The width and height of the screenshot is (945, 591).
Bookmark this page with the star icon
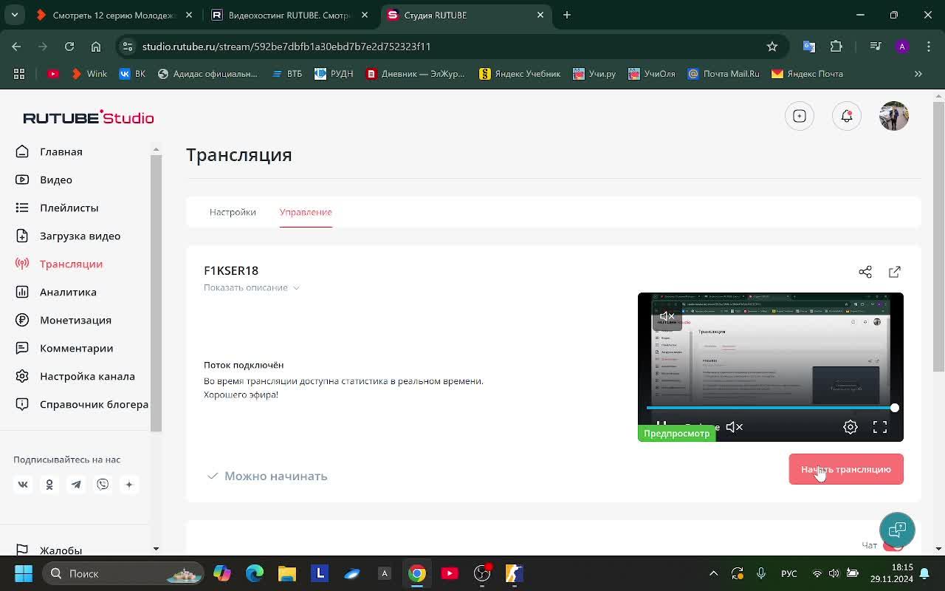tap(772, 47)
